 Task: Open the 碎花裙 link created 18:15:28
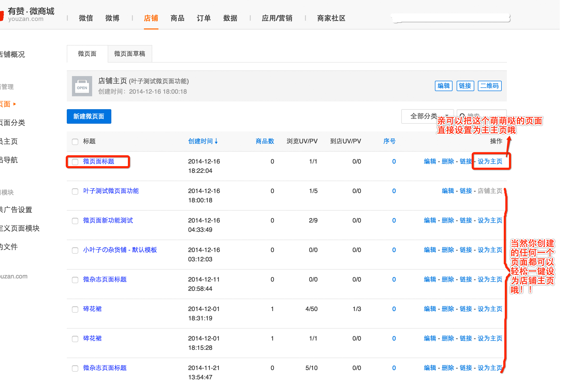[92, 338]
